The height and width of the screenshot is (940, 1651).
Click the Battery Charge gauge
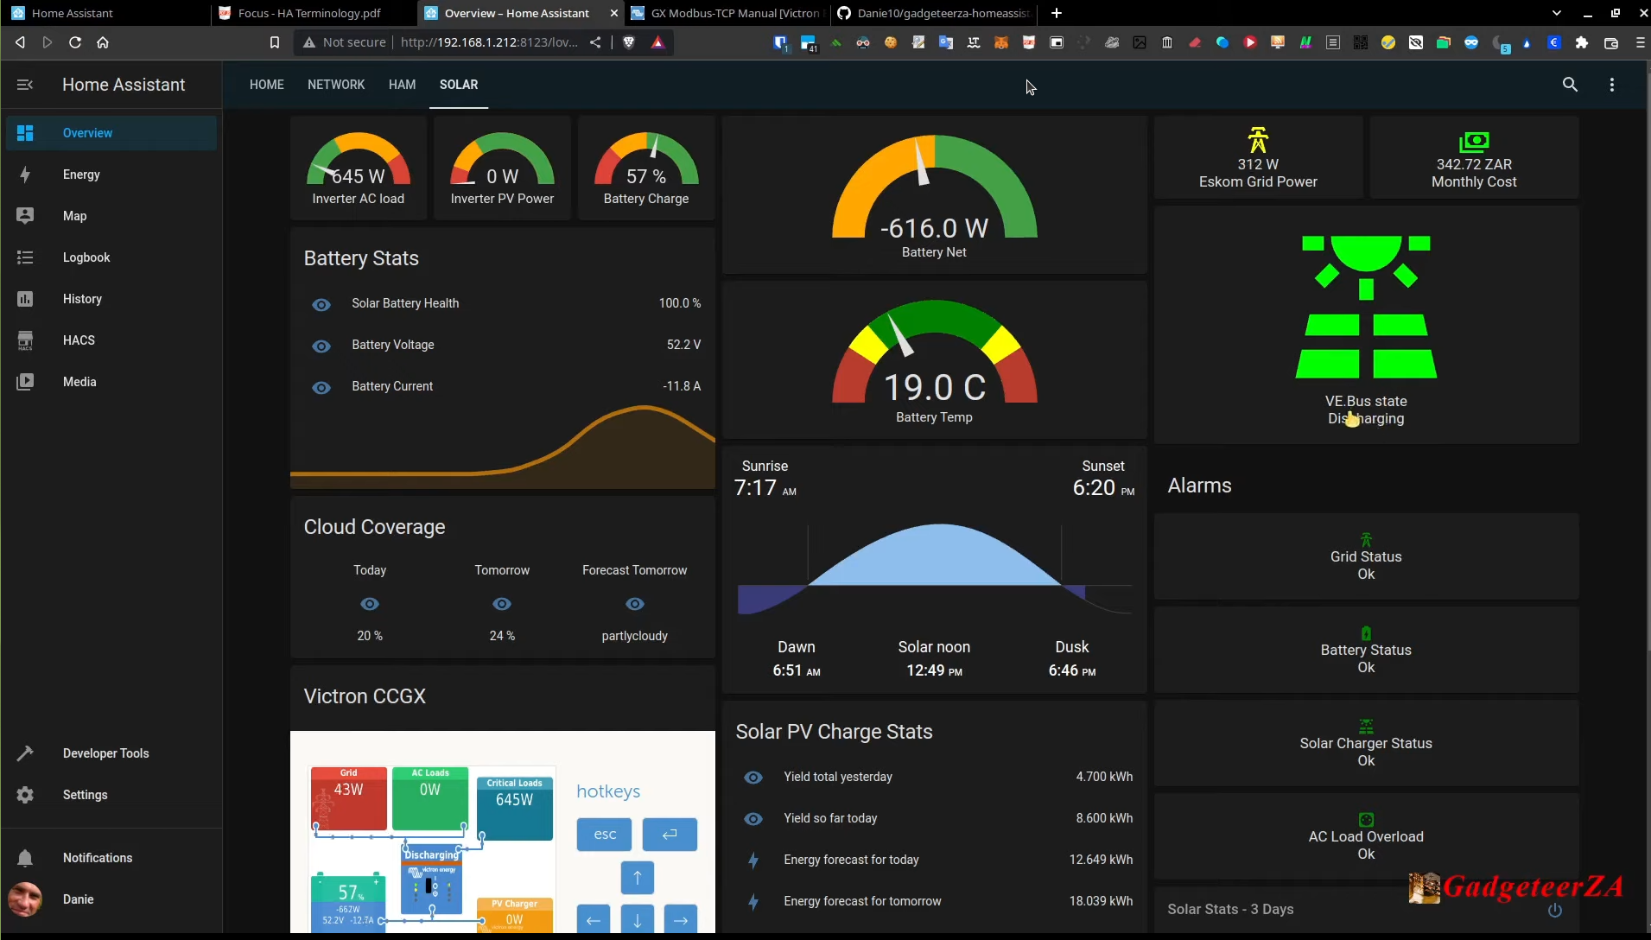(x=646, y=168)
